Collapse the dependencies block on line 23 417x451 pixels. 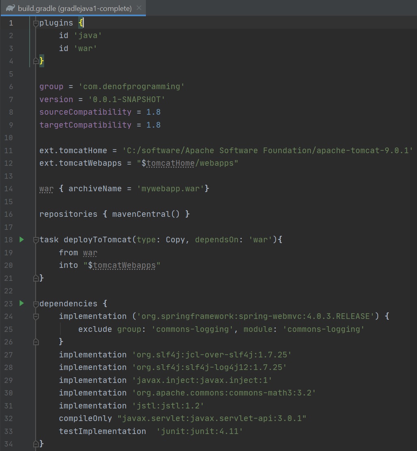(x=36, y=304)
